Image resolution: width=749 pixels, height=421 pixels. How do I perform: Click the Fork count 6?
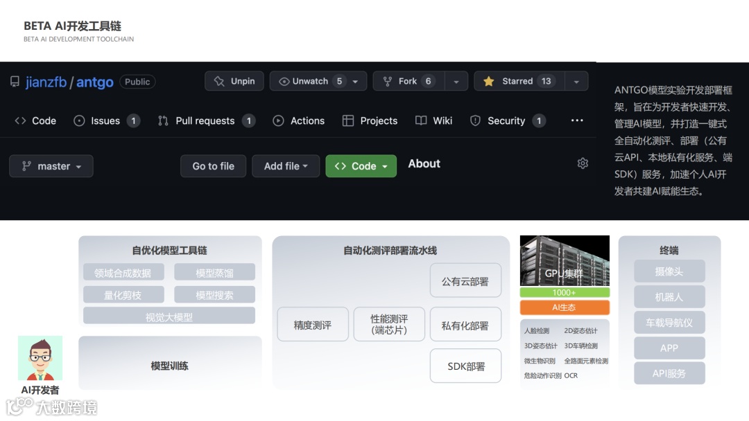coord(428,81)
